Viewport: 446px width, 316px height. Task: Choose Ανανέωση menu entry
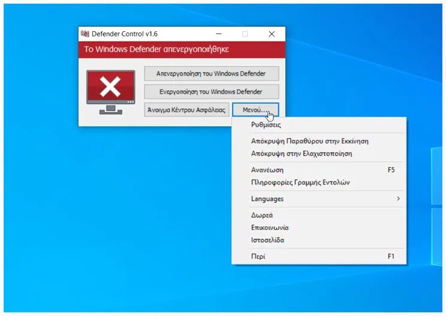coord(319,170)
